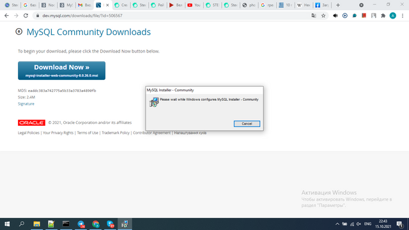Open the Contributor Agreement link
409x230 pixels.
click(151, 133)
